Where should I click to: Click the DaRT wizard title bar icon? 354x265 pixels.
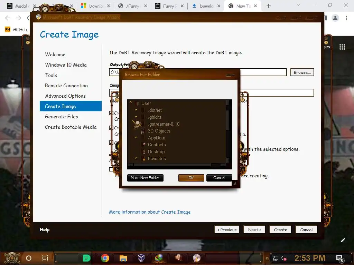[38, 17]
